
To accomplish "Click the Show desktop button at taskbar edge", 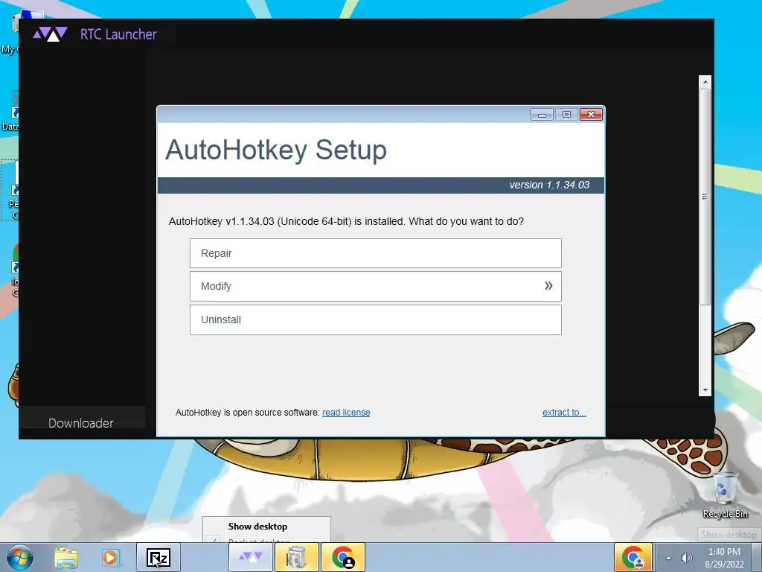I will [x=756, y=557].
